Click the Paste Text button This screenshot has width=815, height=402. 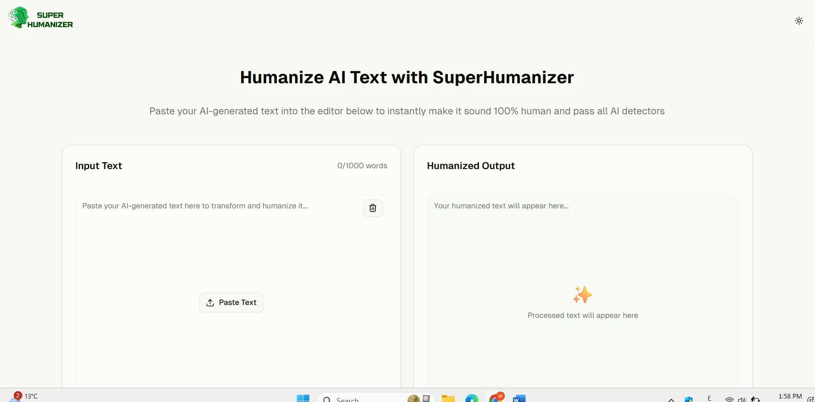click(231, 302)
